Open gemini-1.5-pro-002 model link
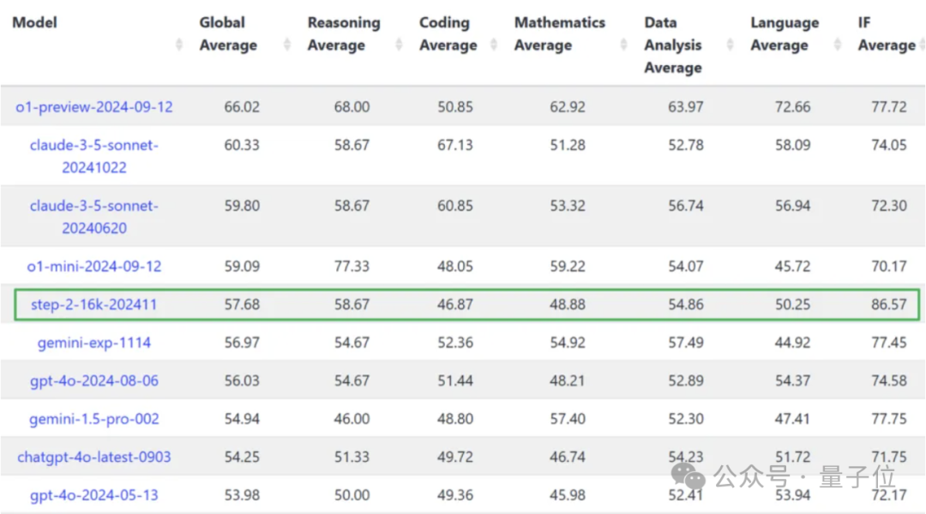 click(x=94, y=419)
